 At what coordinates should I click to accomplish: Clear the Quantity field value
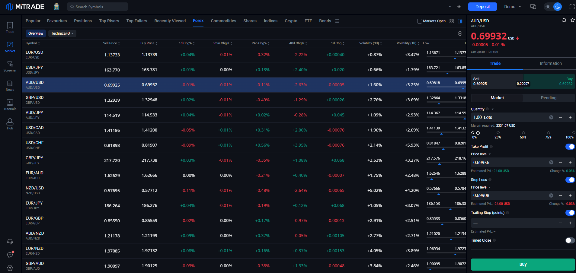[x=551, y=117]
